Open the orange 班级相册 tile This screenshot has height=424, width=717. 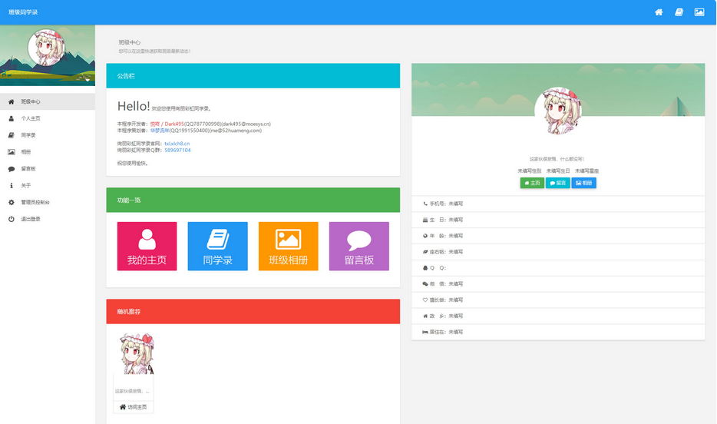coord(288,246)
